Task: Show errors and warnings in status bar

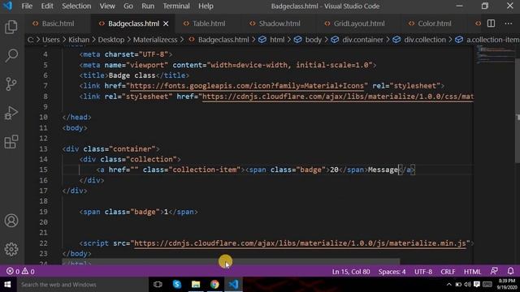Action: (20, 272)
